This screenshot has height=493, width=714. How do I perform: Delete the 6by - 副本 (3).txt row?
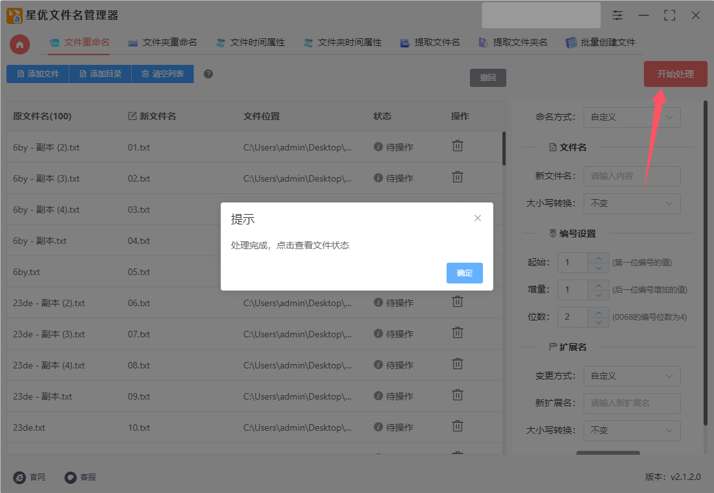coord(457,177)
